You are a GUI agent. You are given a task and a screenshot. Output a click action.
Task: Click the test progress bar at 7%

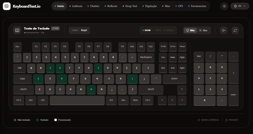pyautogui.click(x=32, y=33)
